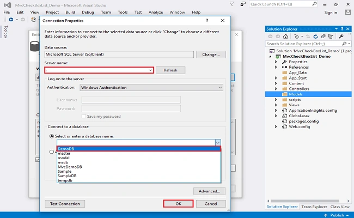Click Sync with Active Document icon
The height and width of the screenshot is (218, 354).
click(308, 37)
